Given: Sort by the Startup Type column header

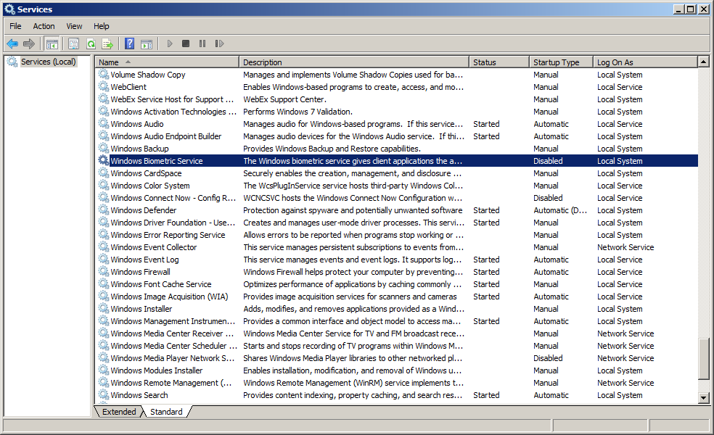Looking at the screenshot, I should point(562,62).
